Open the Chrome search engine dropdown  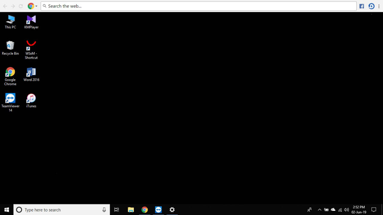[32, 6]
